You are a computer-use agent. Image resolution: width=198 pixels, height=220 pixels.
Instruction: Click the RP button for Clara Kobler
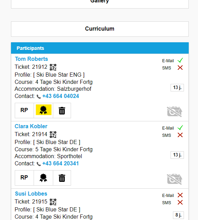pos(24,178)
